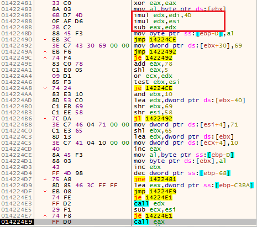The height and width of the screenshot is (227, 257).
Task: Click the 'inc ebx' instruction
Action: pos(147,167)
